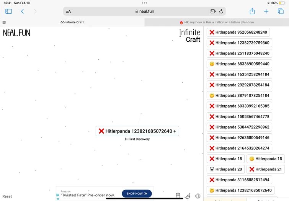289x201 pixels.
Task: Select Hitlerpanda 123821685072640 + element on canvas
Action: [x=137, y=131]
